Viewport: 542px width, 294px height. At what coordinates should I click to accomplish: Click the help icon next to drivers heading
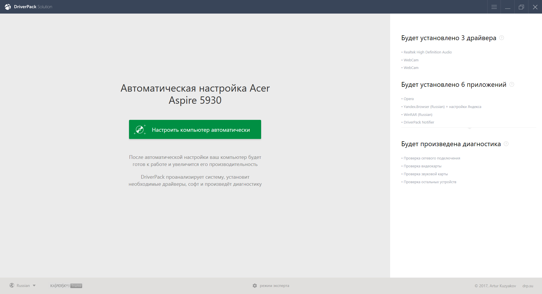tap(502, 38)
